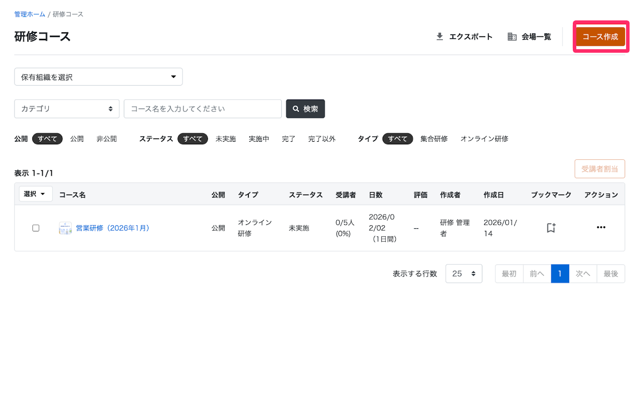The image size is (642, 403).
Task: Go to 最後 page in pagination
Action: [x=611, y=274]
